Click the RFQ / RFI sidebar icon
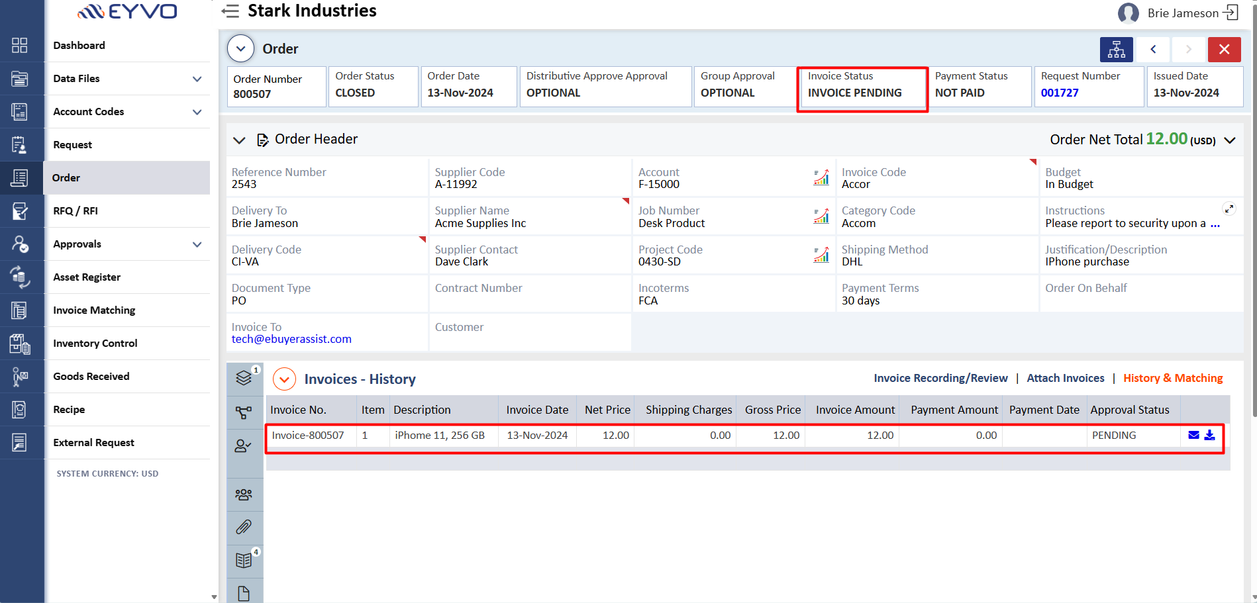 coord(20,210)
